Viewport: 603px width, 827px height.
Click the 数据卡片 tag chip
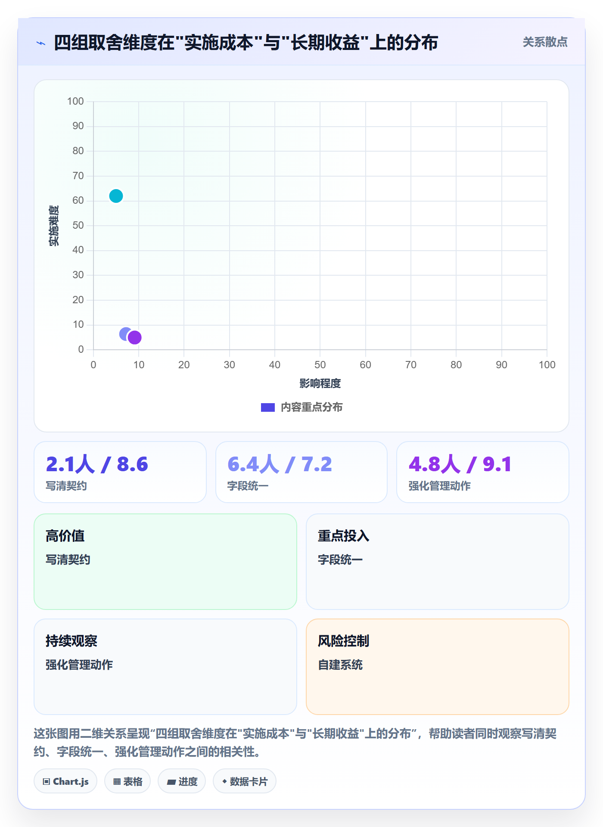245,781
